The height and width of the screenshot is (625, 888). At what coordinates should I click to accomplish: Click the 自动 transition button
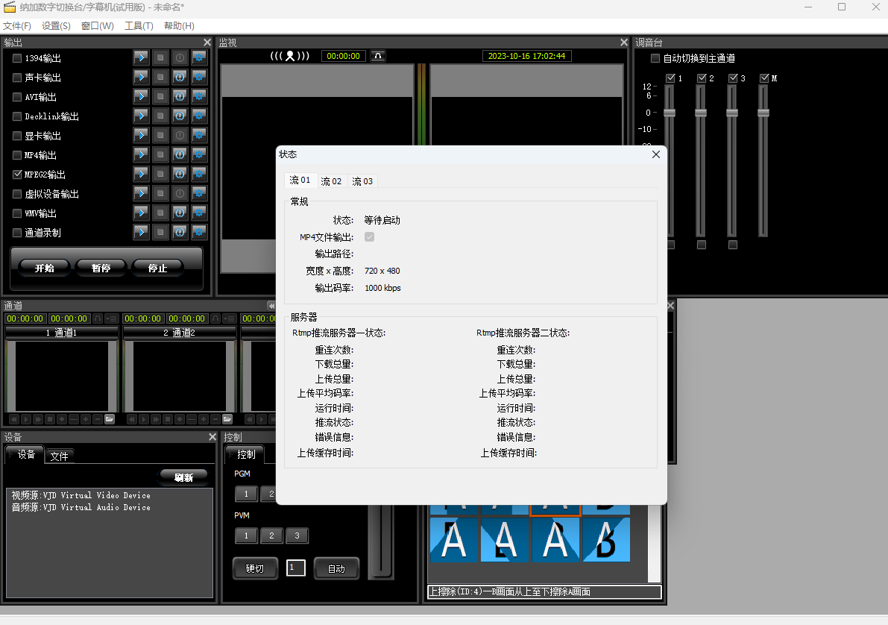(336, 568)
